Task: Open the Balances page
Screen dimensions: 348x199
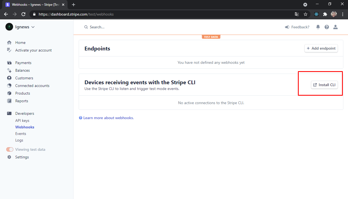Action: pyautogui.click(x=23, y=70)
